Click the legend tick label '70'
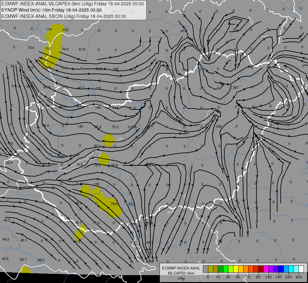 (248, 277)
